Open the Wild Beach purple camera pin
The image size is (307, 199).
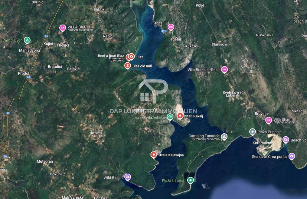click(x=128, y=177)
